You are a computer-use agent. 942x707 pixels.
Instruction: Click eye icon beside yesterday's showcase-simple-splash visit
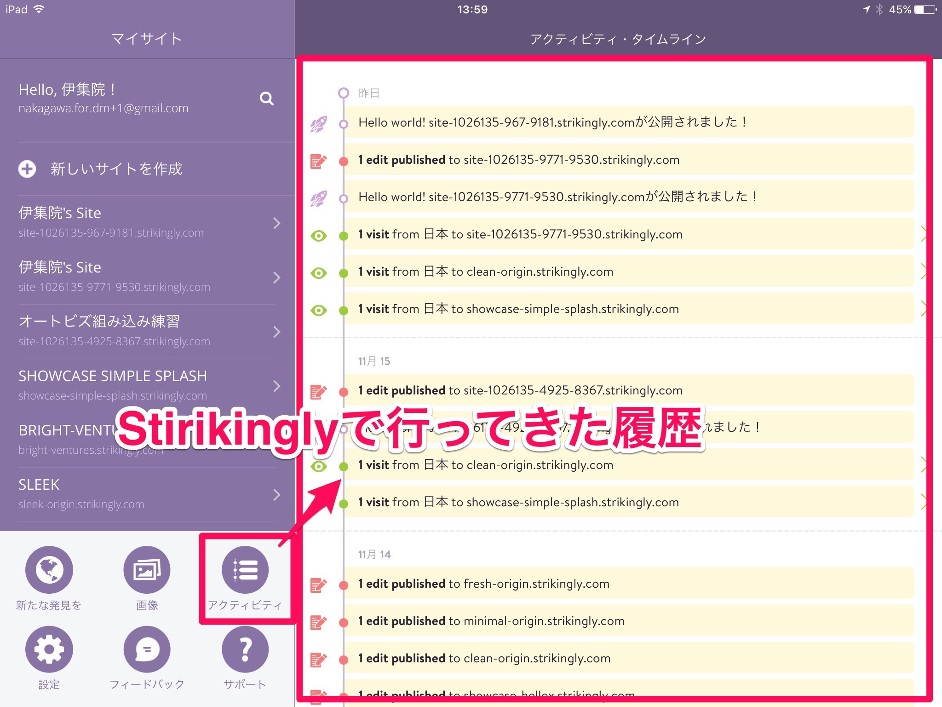click(318, 310)
